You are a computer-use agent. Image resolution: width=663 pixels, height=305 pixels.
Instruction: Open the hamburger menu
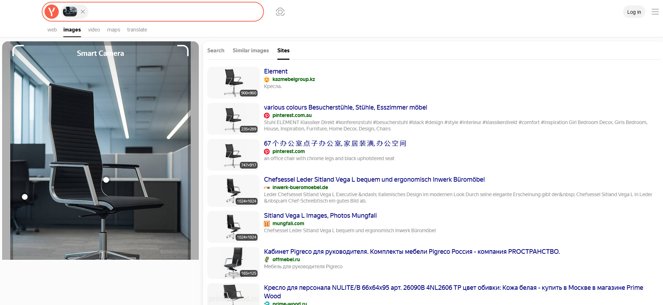655,12
